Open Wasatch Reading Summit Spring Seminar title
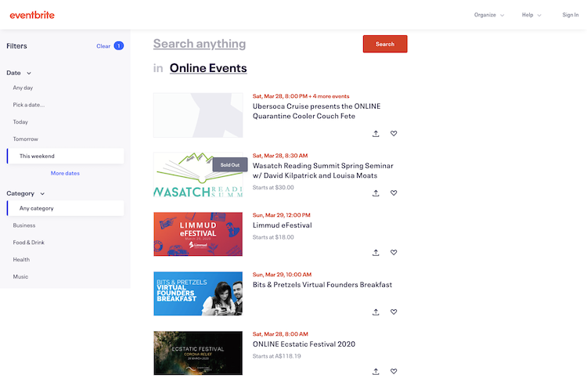 (x=322, y=171)
